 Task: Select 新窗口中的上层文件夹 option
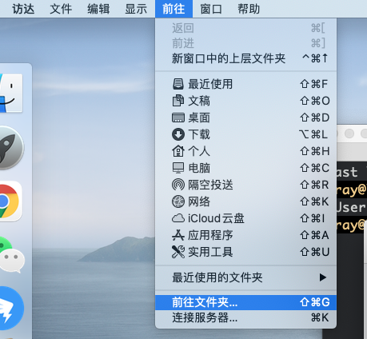click(x=245, y=58)
